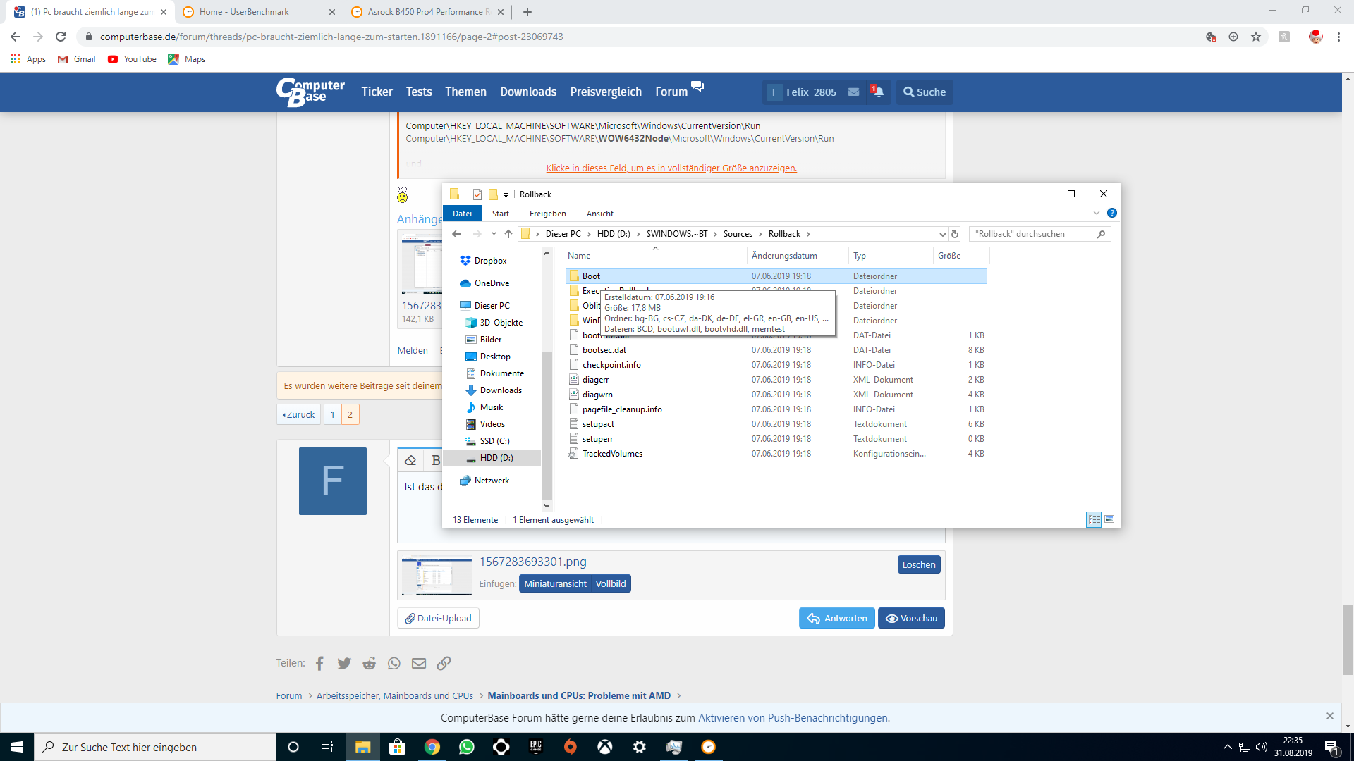1354x761 pixels.
Task: Switch to the UserBenchmark browser tab
Action: pyautogui.click(x=244, y=12)
